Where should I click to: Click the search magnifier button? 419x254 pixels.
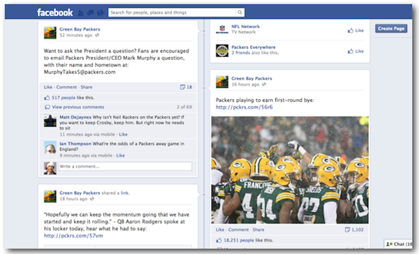[240, 13]
